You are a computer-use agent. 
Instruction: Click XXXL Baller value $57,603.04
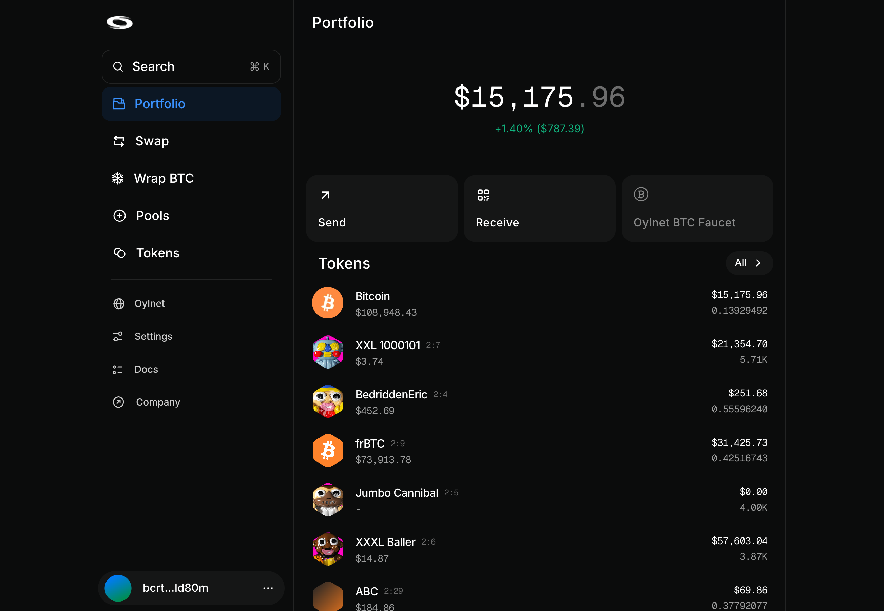[739, 541]
